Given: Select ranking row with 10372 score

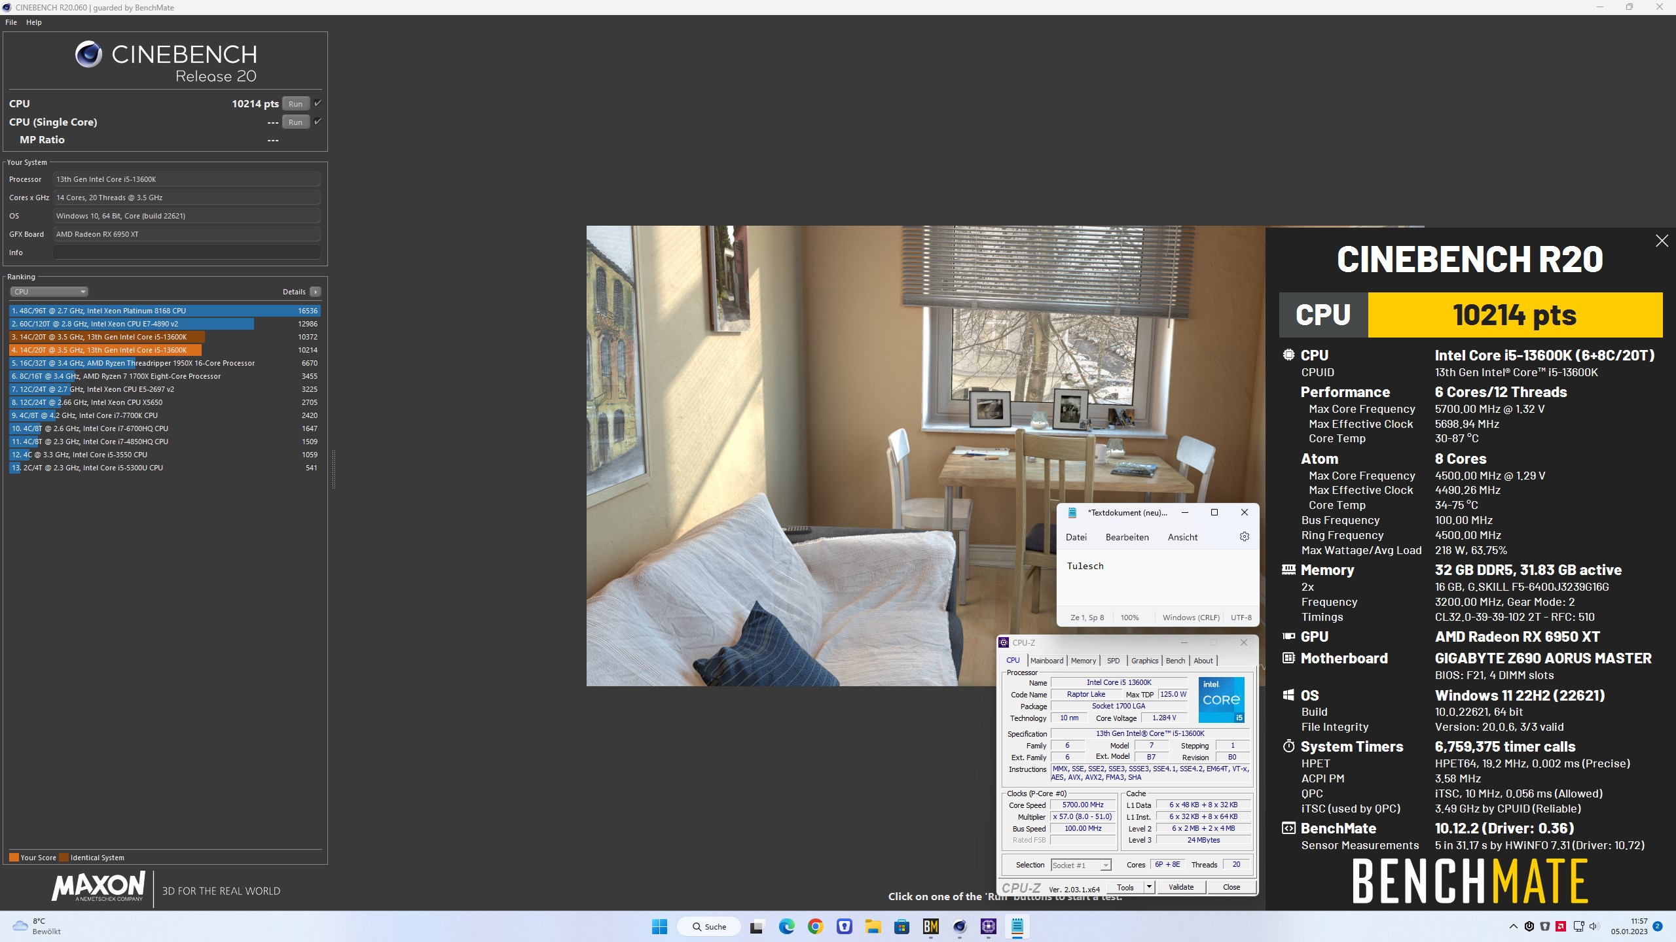Looking at the screenshot, I should [164, 337].
